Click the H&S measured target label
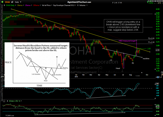Screen dimensions: 163x117 [x=127, y=41]
